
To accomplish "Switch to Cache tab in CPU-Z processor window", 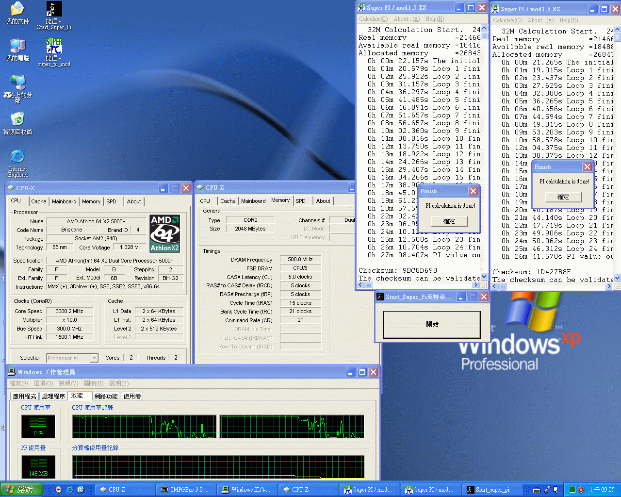I will click(39, 201).
